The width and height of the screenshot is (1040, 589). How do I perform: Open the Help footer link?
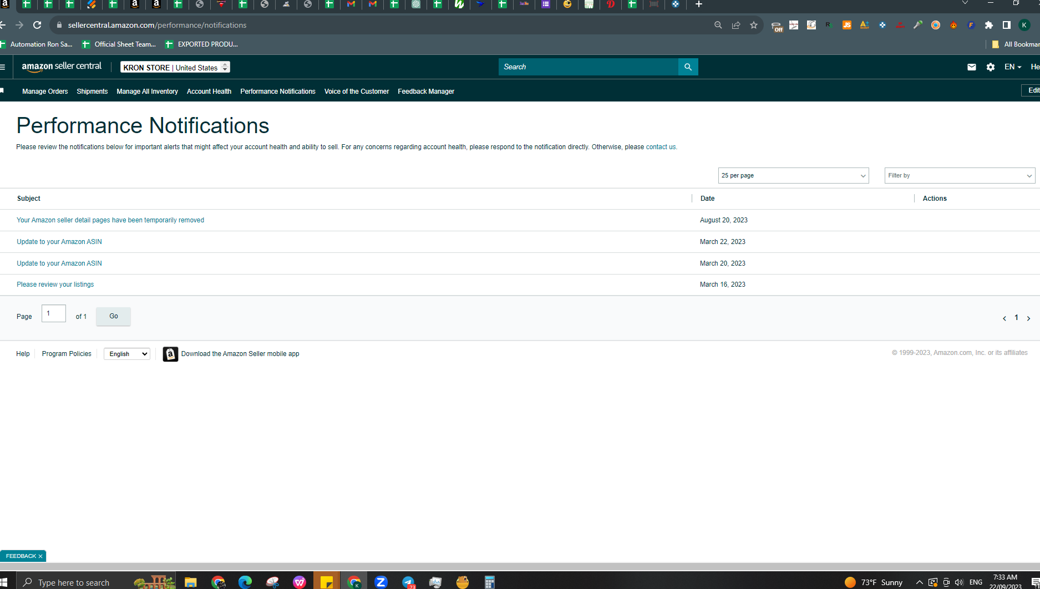(23, 354)
